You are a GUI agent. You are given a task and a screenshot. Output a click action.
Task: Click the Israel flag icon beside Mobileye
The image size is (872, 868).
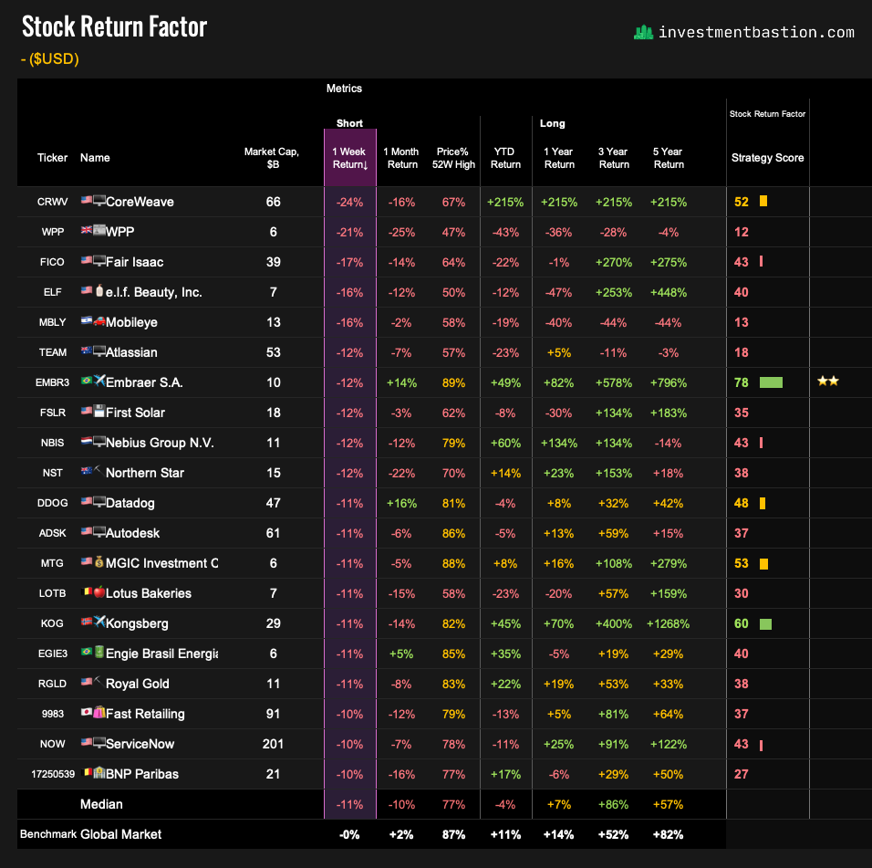click(x=87, y=320)
